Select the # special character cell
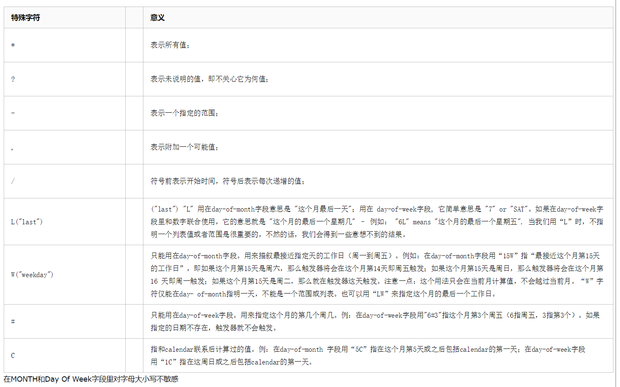 coord(65,321)
